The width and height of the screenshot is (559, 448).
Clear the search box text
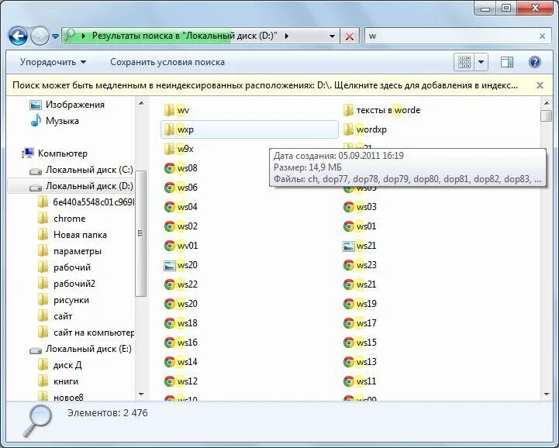coord(542,36)
